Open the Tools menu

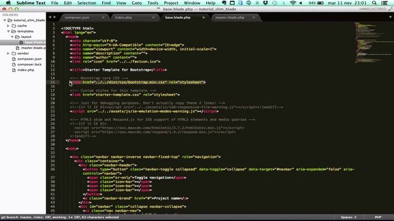coord(153,3)
